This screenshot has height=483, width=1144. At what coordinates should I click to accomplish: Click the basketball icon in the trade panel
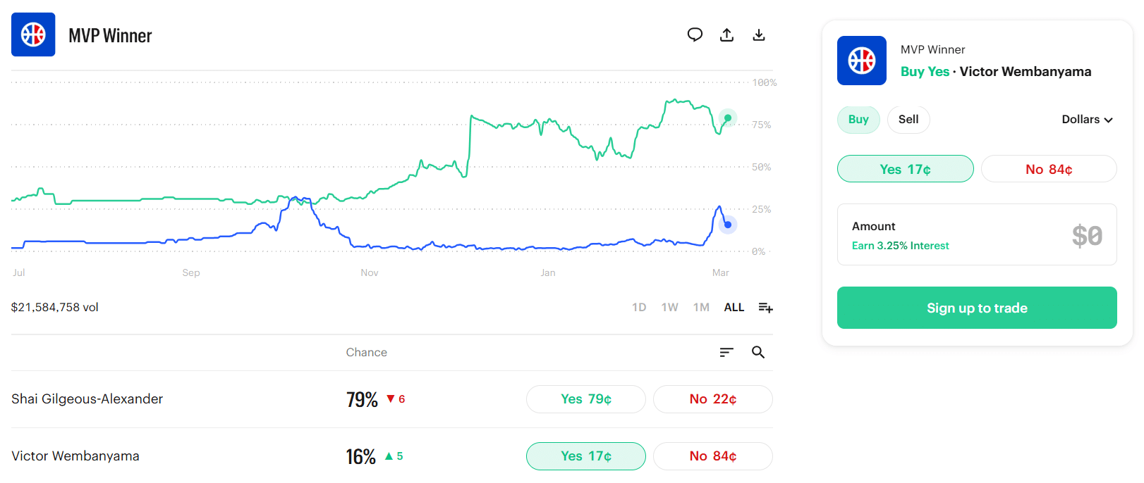tap(861, 60)
